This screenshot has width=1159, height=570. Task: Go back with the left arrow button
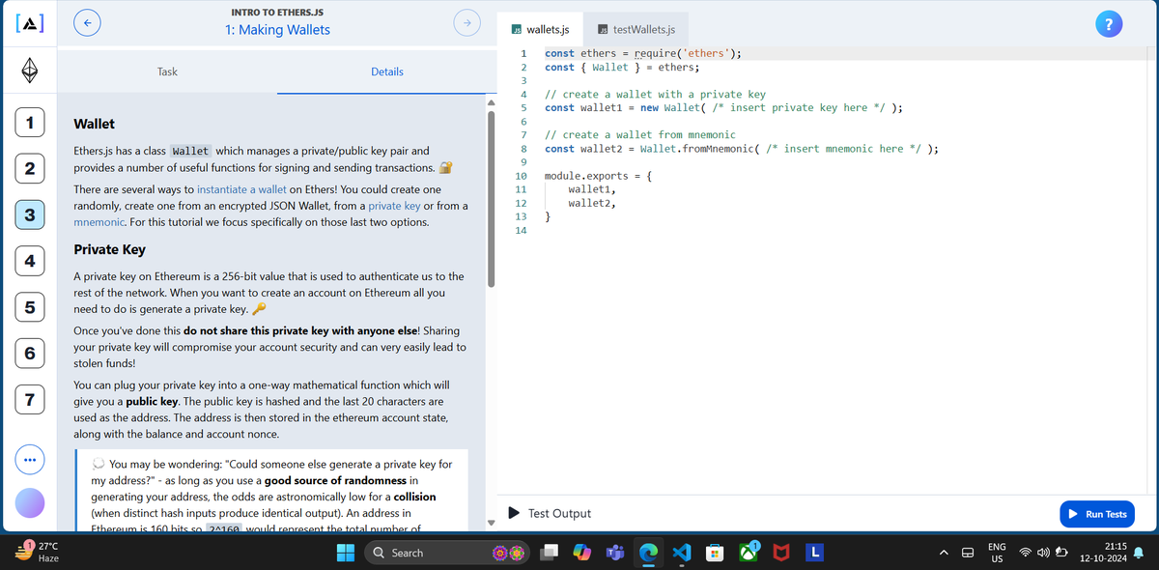point(86,22)
